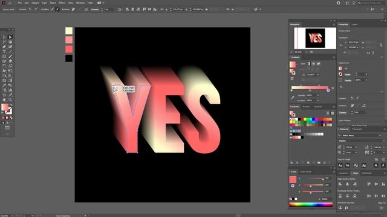Set gradient type to Linear
The image size is (387, 217).
point(308,64)
